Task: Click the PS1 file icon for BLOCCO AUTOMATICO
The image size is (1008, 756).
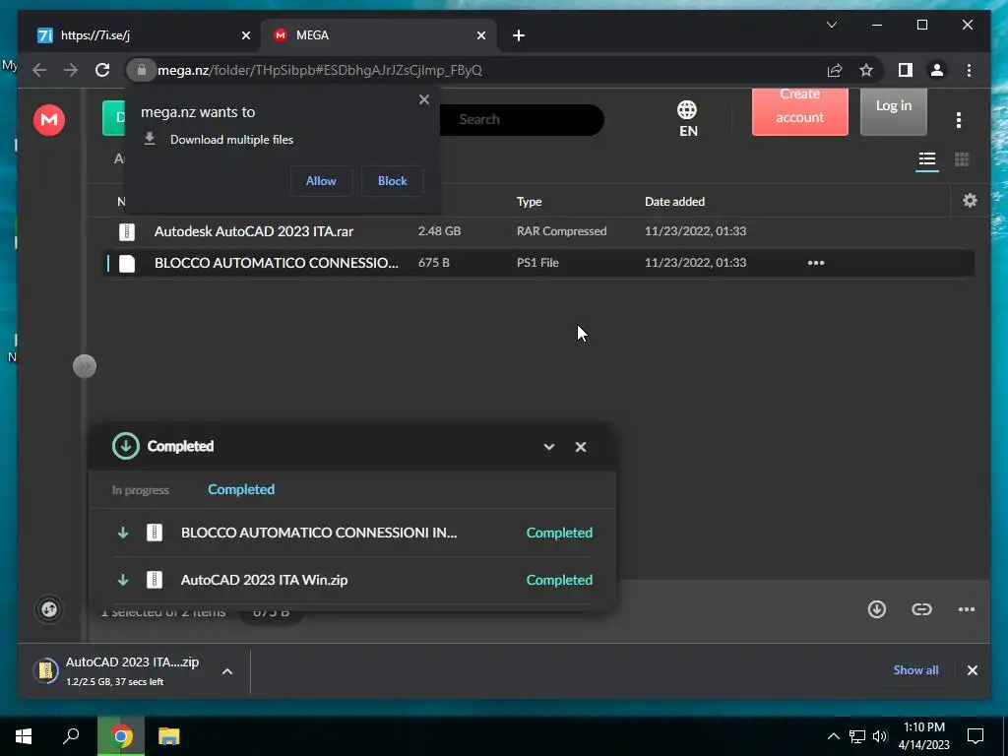Action: tap(127, 263)
